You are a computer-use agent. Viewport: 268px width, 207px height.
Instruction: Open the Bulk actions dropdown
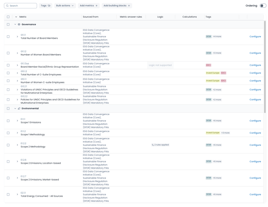coord(65,6)
